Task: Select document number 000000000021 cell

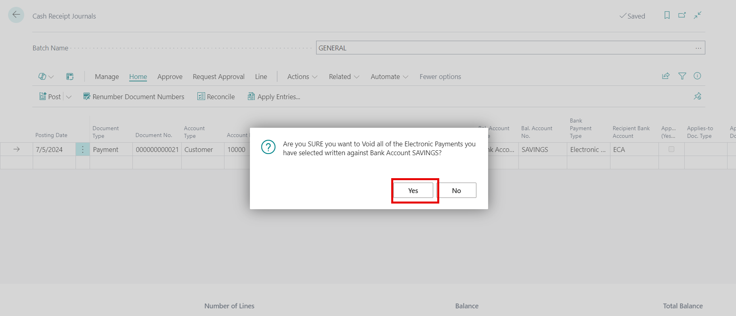Action: click(x=157, y=149)
